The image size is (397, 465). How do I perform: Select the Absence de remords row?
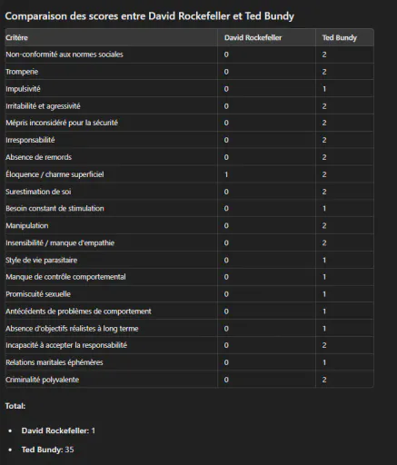coord(189,157)
